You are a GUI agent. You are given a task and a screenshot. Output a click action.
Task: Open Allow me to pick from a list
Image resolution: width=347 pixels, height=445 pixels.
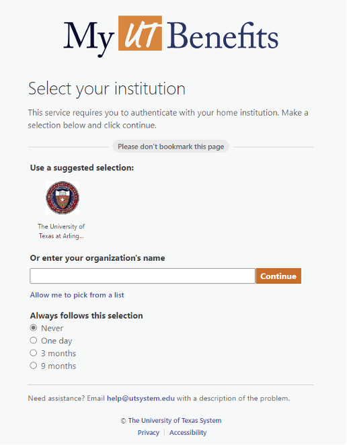[77, 295]
